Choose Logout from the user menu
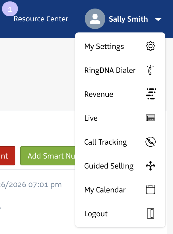The height and width of the screenshot is (234, 173). pyautogui.click(x=96, y=214)
